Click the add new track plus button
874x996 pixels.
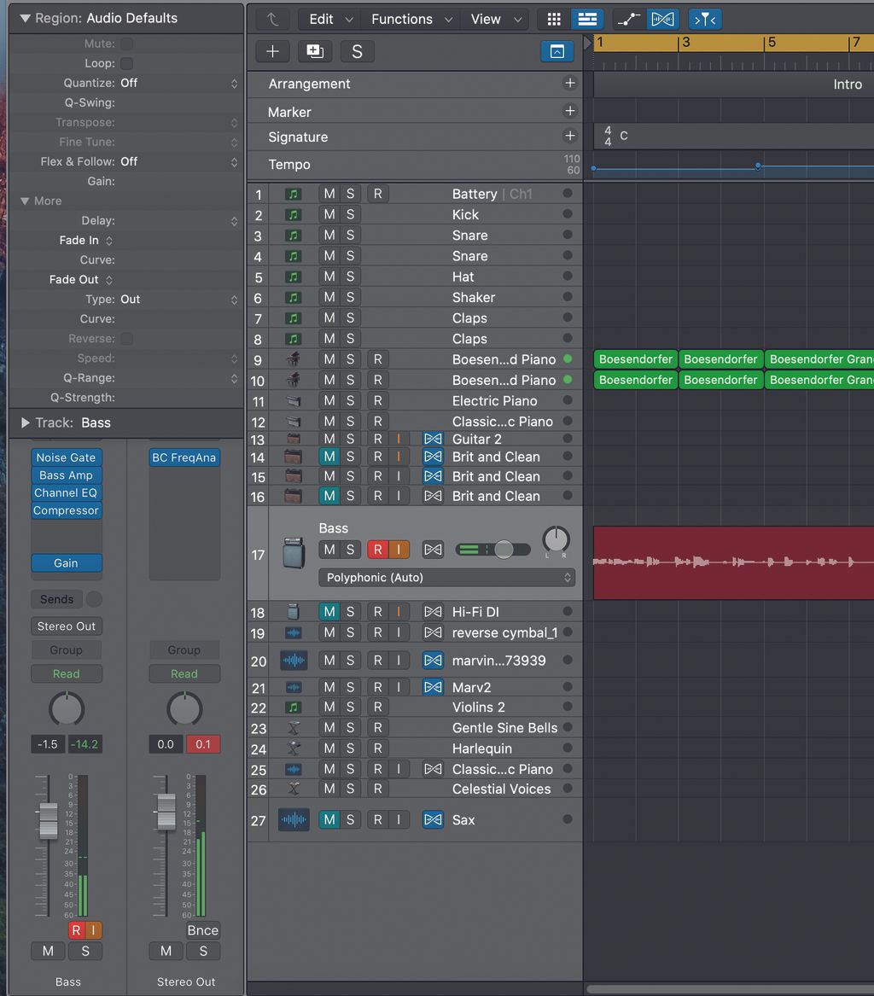click(272, 51)
